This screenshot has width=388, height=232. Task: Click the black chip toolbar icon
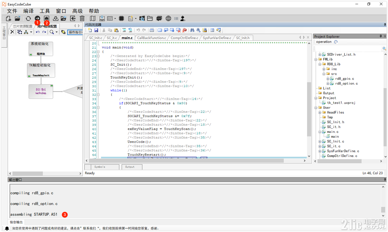(x=121, y=19)
